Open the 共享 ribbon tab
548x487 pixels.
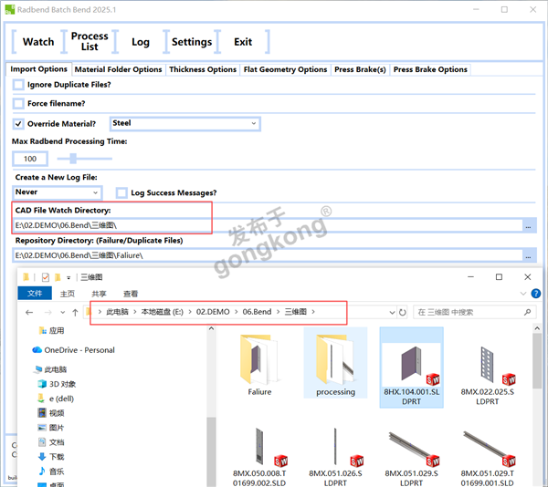point(99,294)
